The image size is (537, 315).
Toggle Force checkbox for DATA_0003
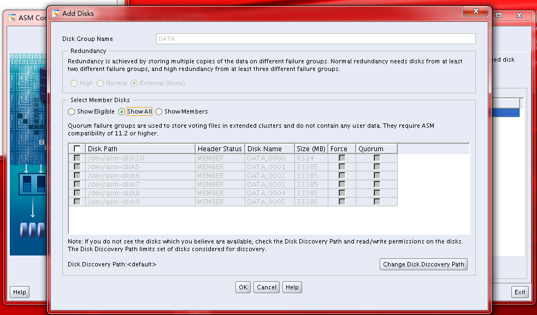pyautogui.click(x=342, y=184)
